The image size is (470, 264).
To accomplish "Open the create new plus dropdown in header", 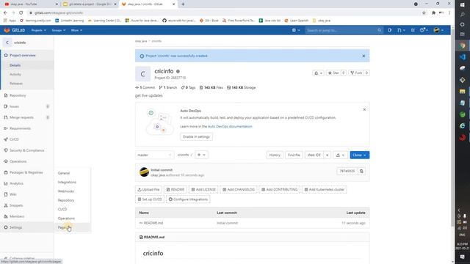I will click(296, 30).
